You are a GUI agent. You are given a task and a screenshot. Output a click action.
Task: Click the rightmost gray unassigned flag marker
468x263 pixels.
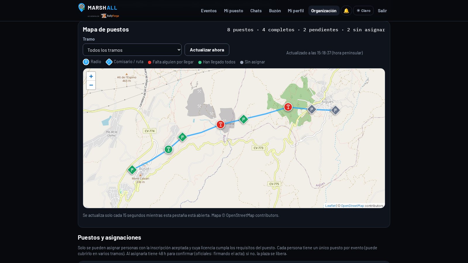pos(335,110)
